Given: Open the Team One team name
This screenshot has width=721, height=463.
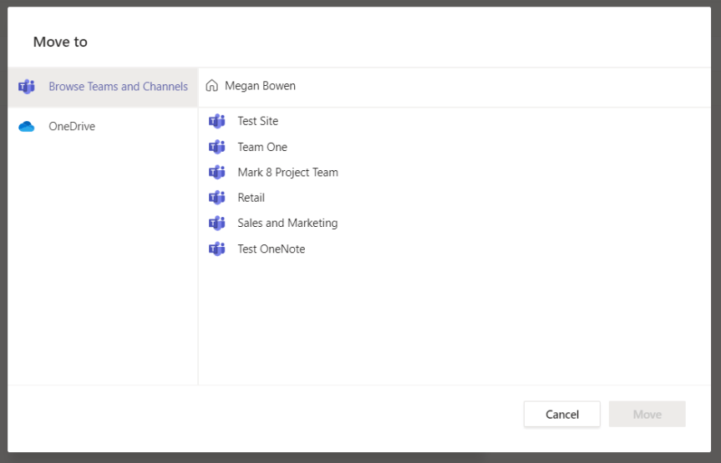Looking at the screenshot, I should point(261,147).
